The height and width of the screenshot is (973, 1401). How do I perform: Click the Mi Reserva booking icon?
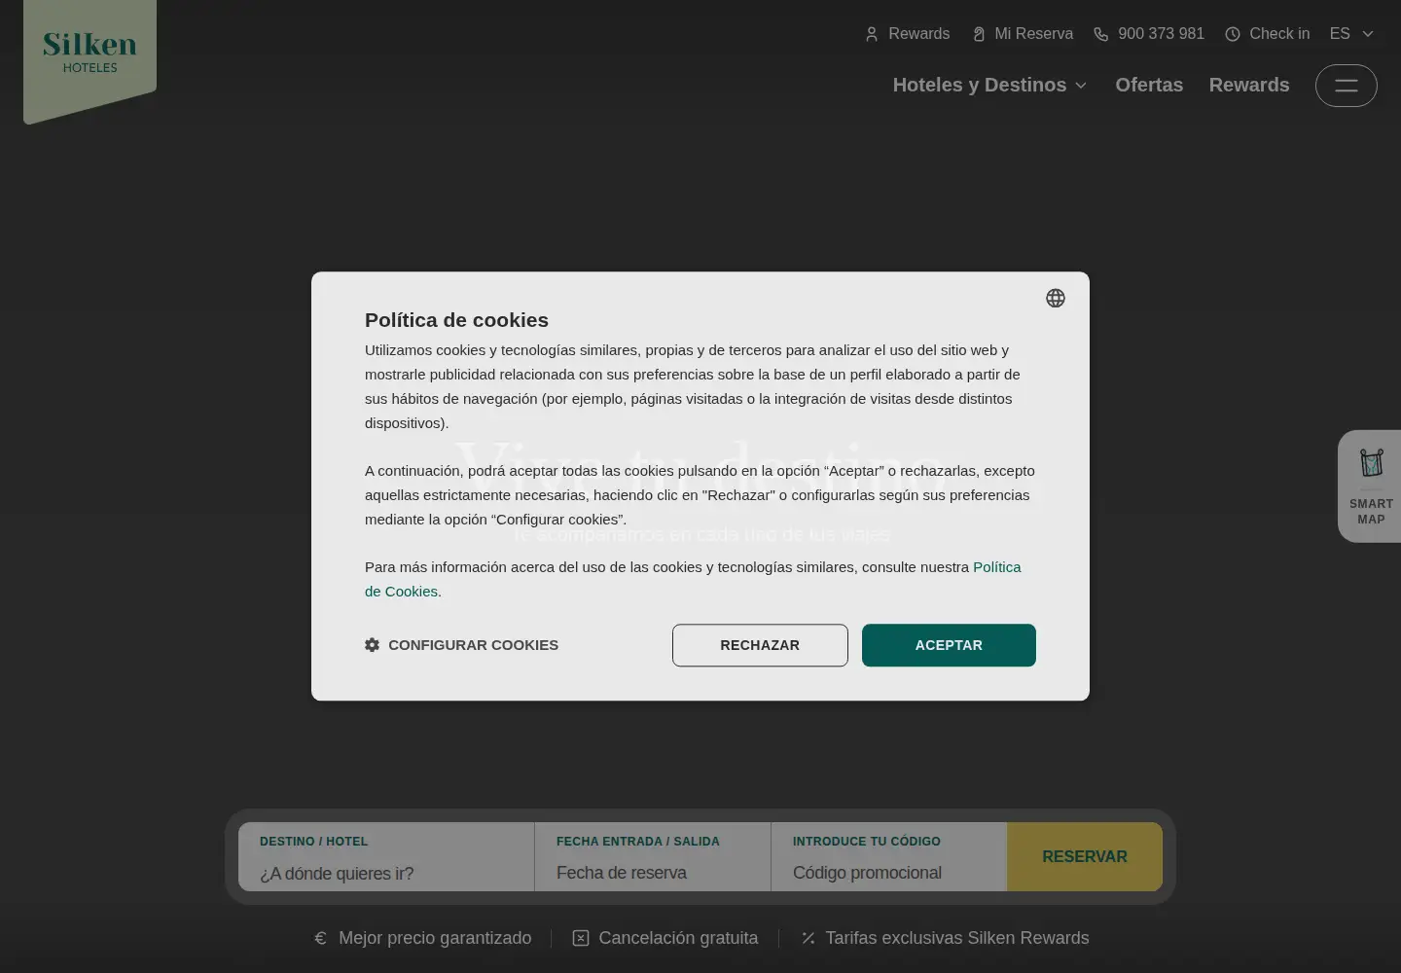[979, 34]
